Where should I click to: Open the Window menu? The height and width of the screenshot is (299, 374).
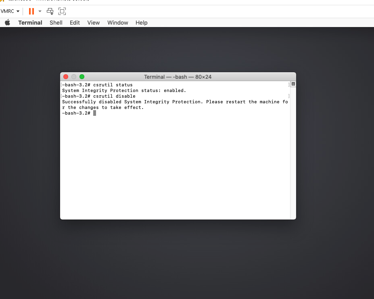tap(117, 23)
